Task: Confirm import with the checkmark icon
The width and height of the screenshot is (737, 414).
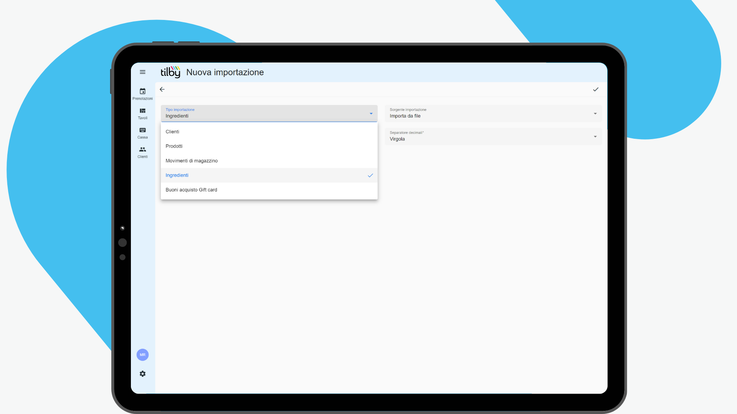Action: [596, 89]
